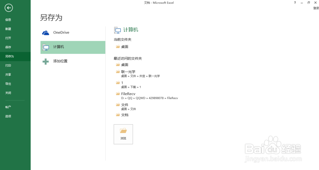Click the 联一光学 folder icon
319x170 pixels.
click(118, 71)
